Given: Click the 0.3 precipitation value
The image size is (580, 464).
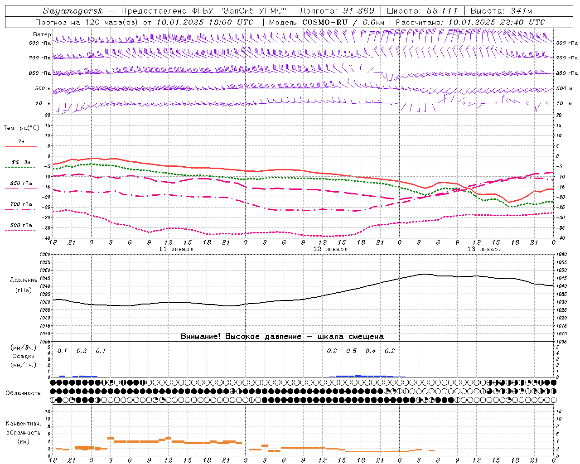Looking at the screenshot, I should click(82, 351).
